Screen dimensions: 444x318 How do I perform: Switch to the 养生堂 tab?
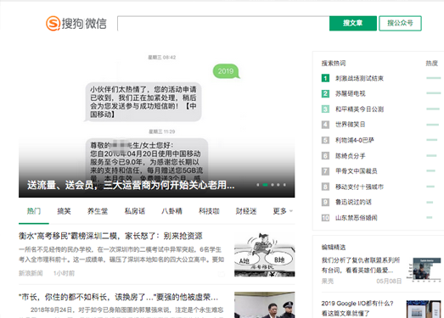pyautogui.click(x=98, y=211)
